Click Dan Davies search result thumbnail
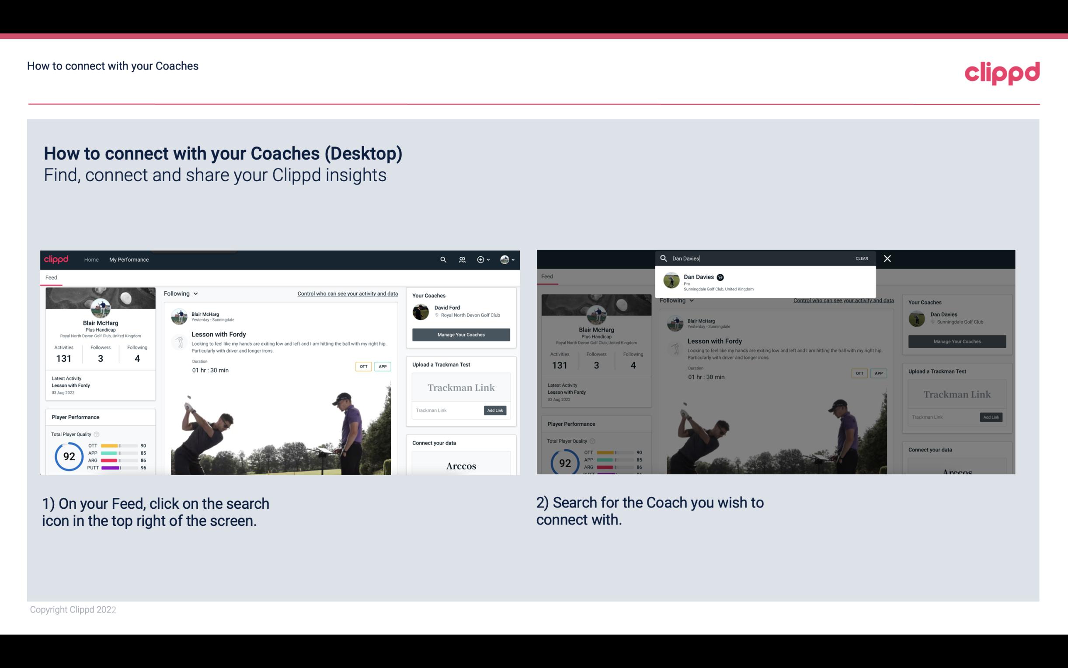This screenshot has width=1068, height=668. coord(671,281)
